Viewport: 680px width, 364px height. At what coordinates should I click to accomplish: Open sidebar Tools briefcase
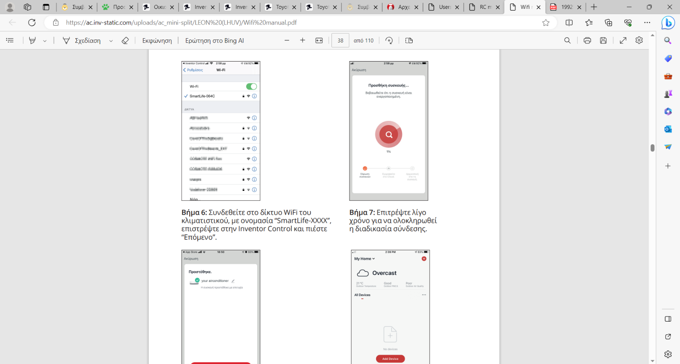pyautogui.click(x=668, y=76)
